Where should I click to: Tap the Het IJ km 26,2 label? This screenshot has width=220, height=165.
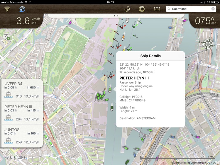click(15, 157)
